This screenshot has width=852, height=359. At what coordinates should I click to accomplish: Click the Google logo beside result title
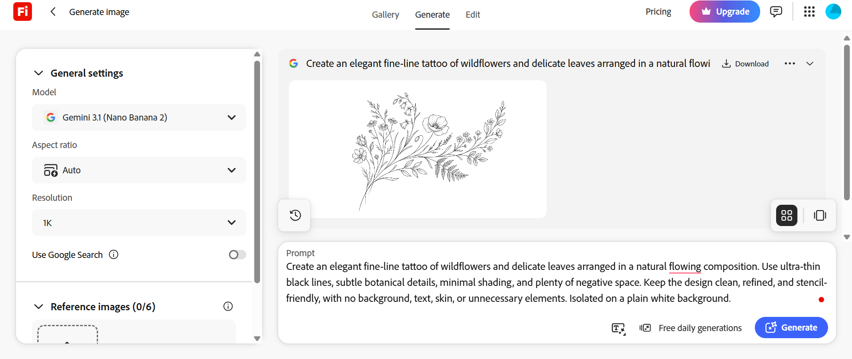293,63
